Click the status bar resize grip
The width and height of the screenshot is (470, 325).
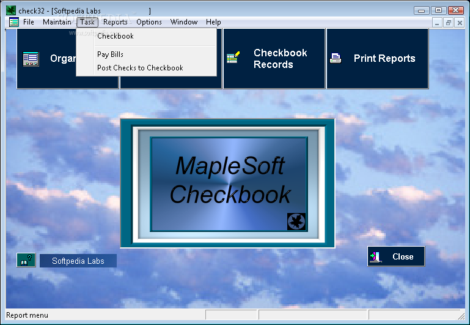click(461, 316)
